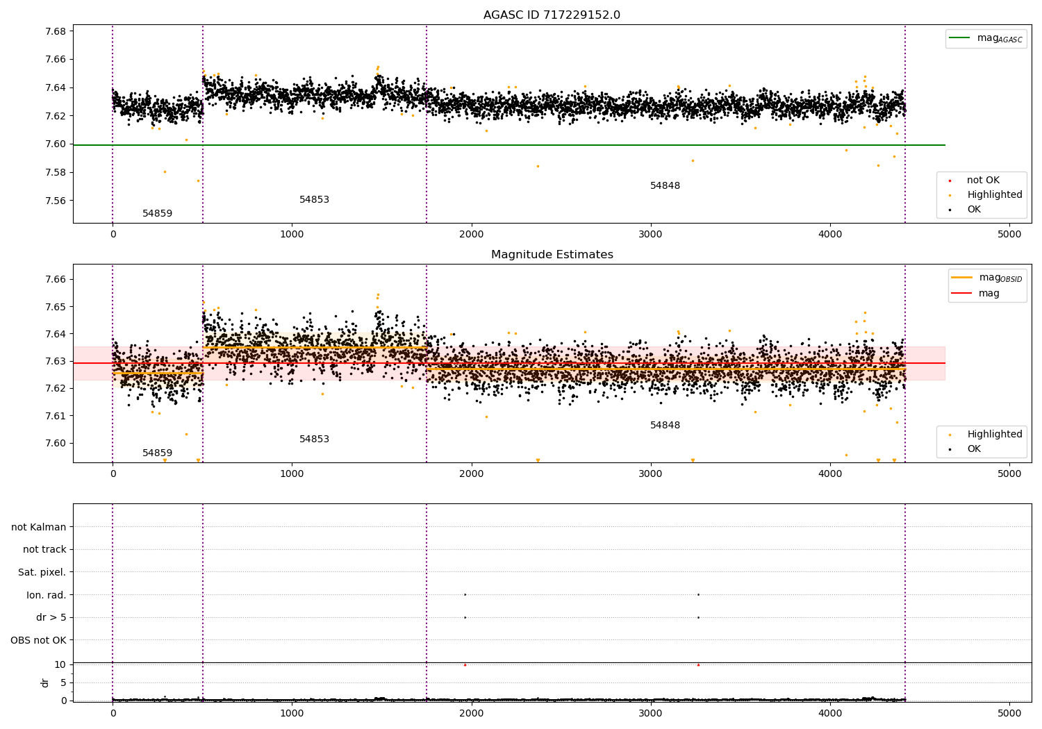Click the "dr" y-axis label

45,682
